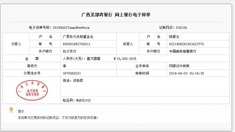This screenshot has height=132, width=235.
Task: Click the payer 开户银行 label
Action: click(x=45, y=51)
